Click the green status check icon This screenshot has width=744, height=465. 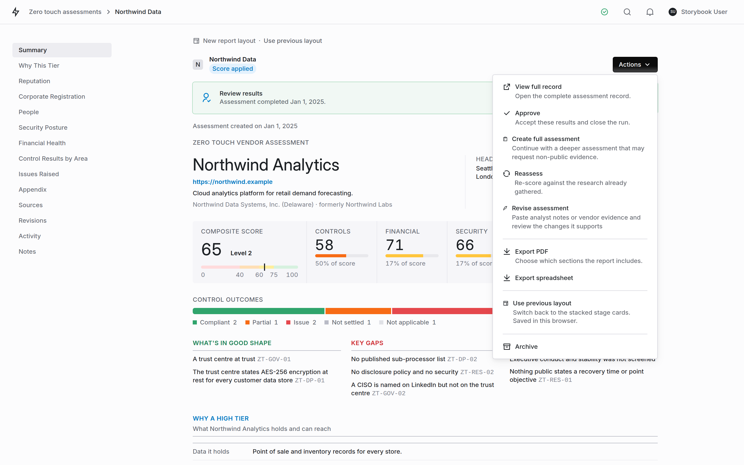click(605, 12)
